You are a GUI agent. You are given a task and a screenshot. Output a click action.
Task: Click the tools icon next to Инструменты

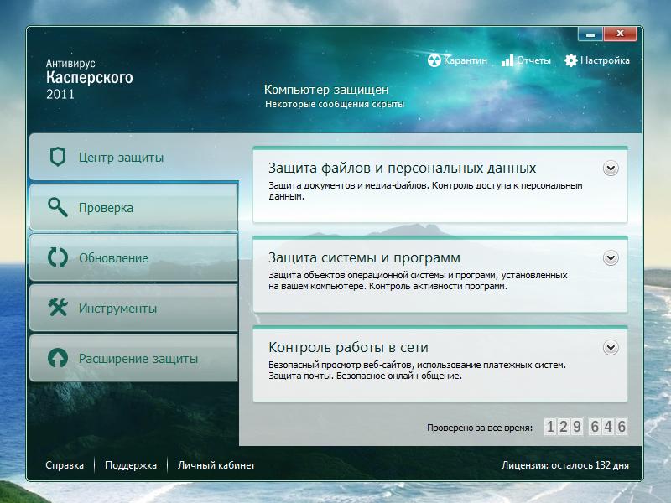58,308
